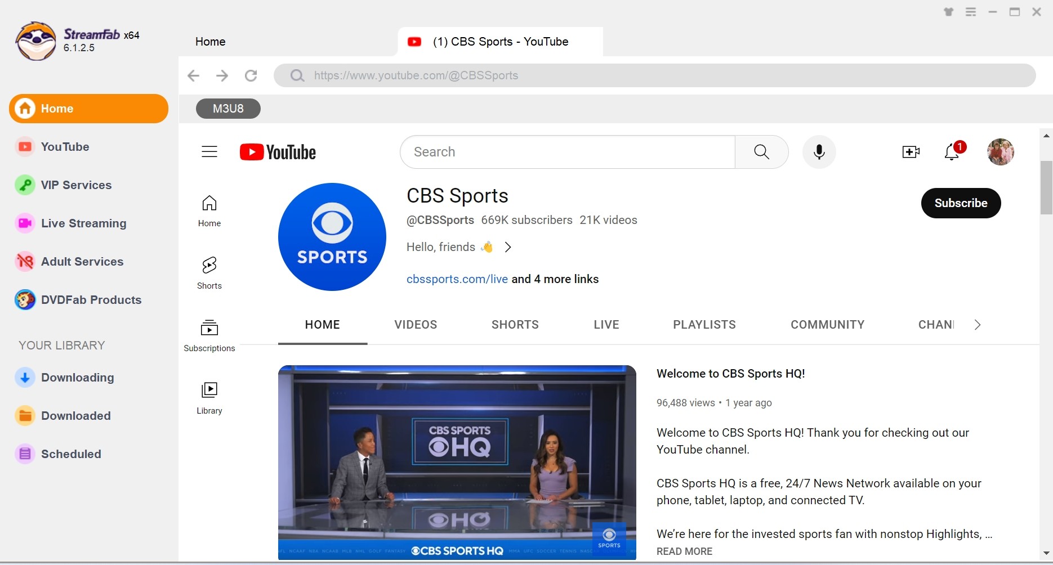Click the @CBSSports handle text
1053x565 pixels.
440,220
